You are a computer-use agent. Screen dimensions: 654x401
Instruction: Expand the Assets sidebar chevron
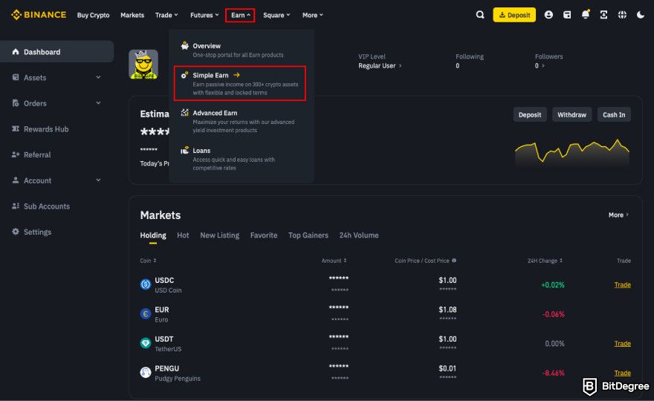(x=98, y=77)
